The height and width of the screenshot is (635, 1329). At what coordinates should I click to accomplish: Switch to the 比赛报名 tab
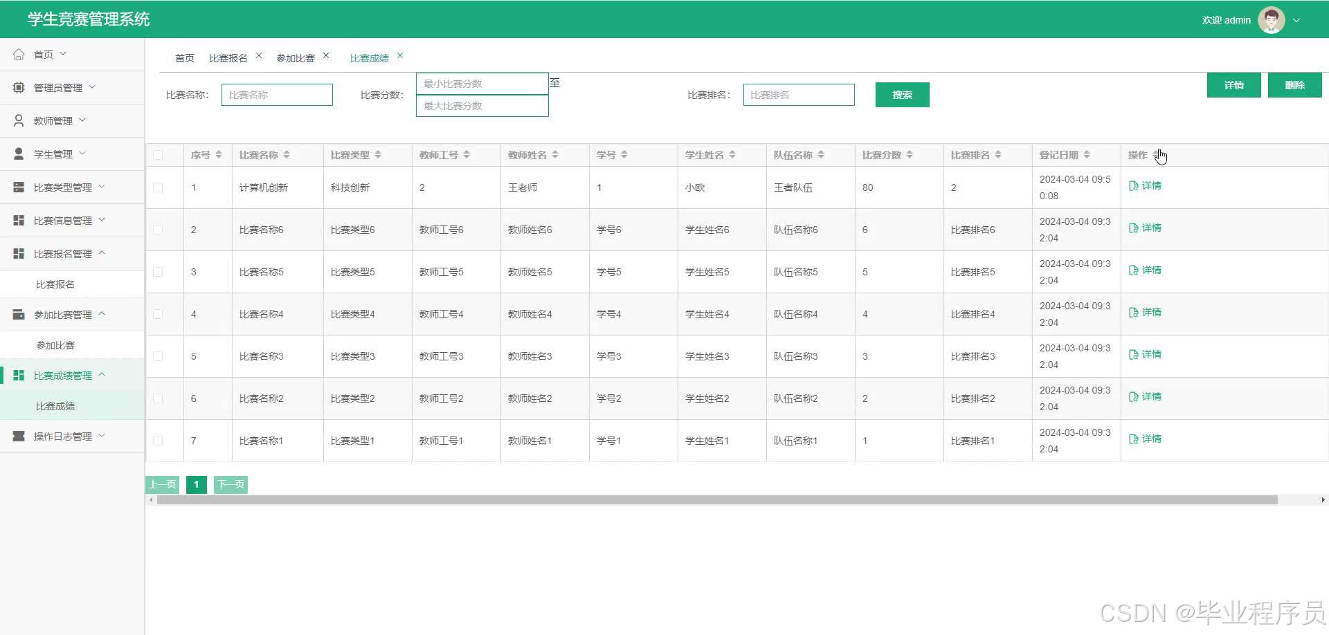228,58
